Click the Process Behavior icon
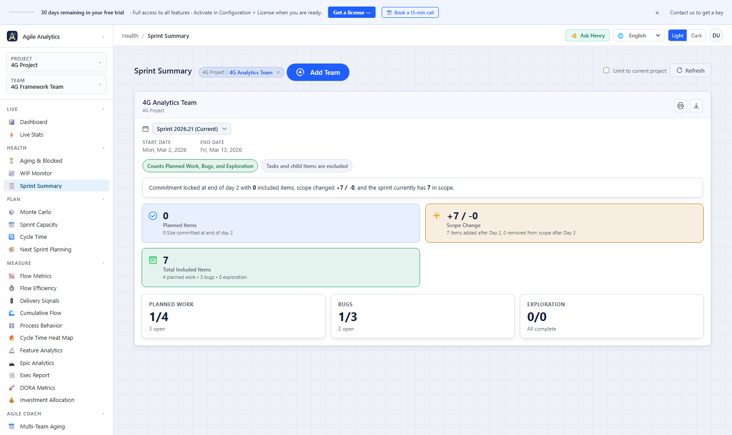 point(12,326)
